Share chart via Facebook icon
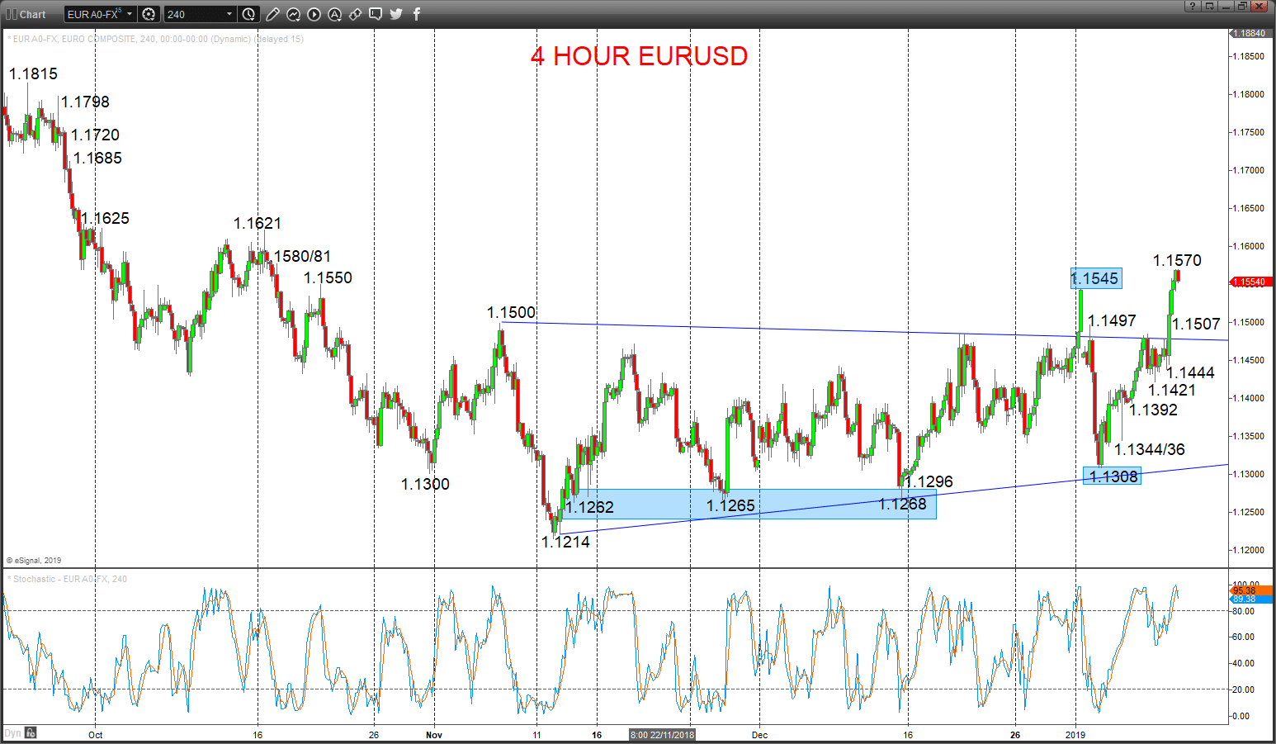The width and height of the screenshot is (1276, 744). coord(417,14)
